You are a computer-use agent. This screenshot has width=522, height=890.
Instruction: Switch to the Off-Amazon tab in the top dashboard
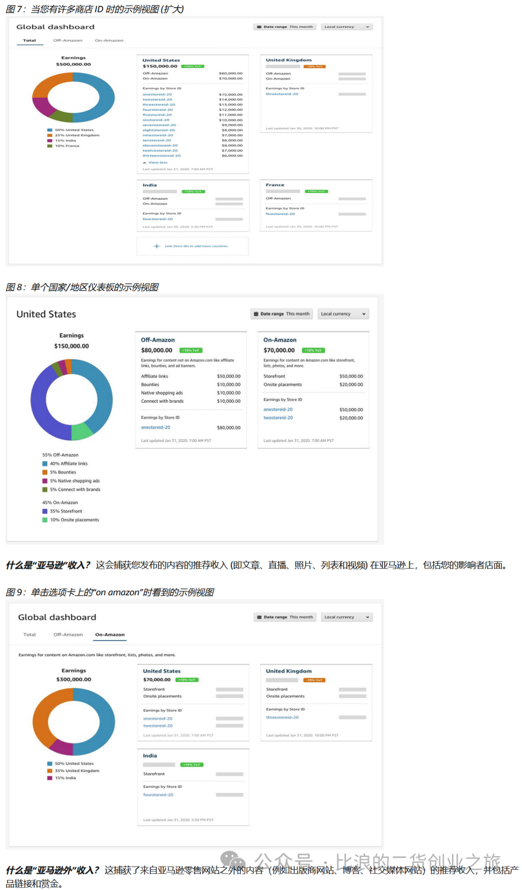[68, 41]
